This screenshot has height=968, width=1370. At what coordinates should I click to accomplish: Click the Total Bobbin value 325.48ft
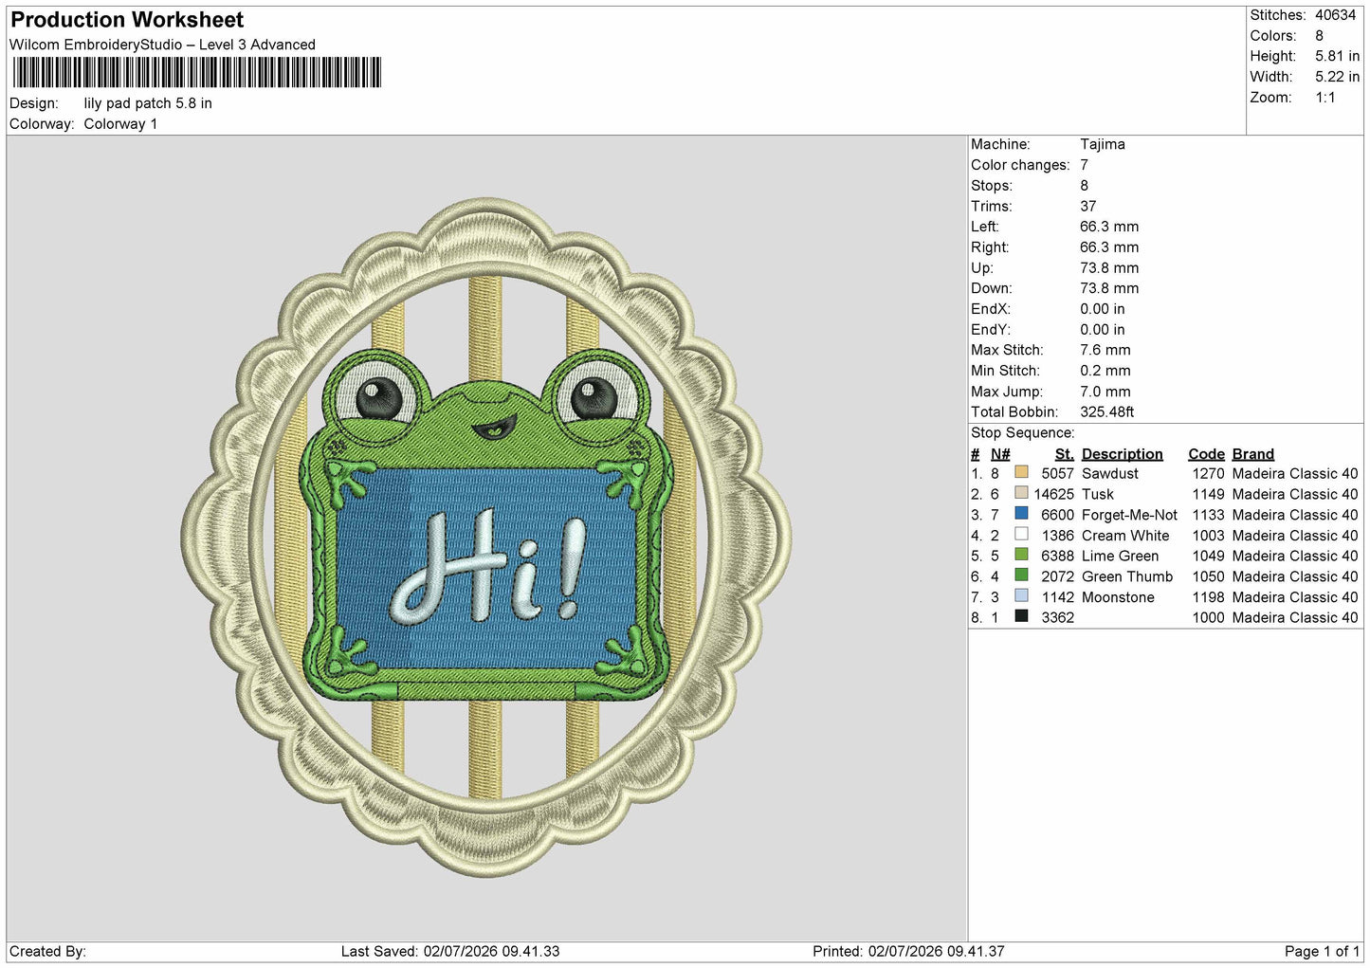tap(1107, 412)
